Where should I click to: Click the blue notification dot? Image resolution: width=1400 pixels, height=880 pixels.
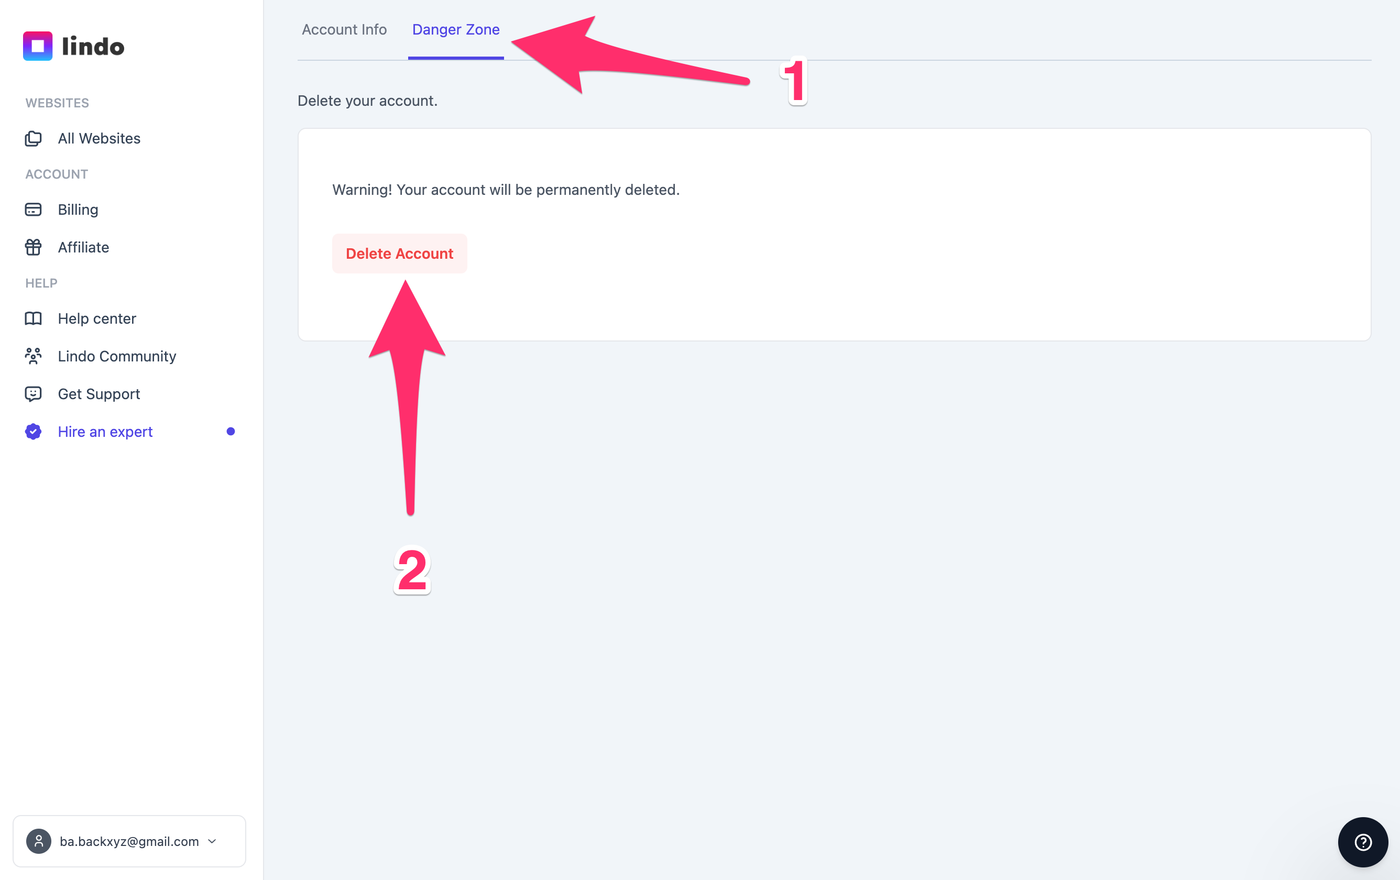[x=231, y=431]
